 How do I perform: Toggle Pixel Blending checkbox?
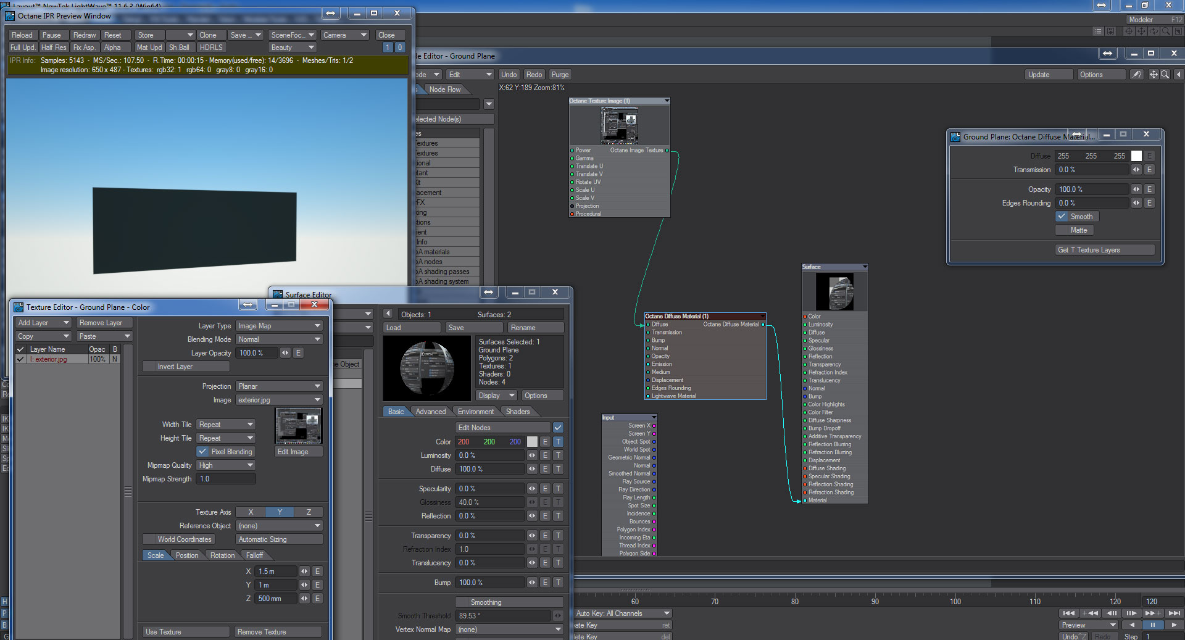(x=202, y=452)
